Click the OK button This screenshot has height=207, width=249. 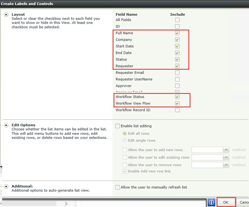226,202
